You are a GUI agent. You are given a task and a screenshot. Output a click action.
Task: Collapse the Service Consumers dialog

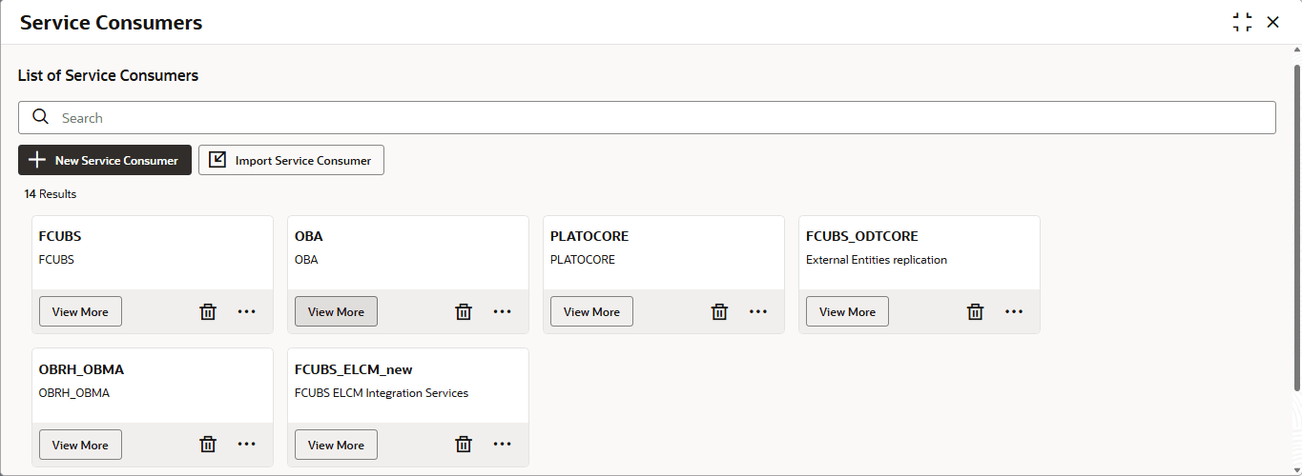tap(1242, 23)
